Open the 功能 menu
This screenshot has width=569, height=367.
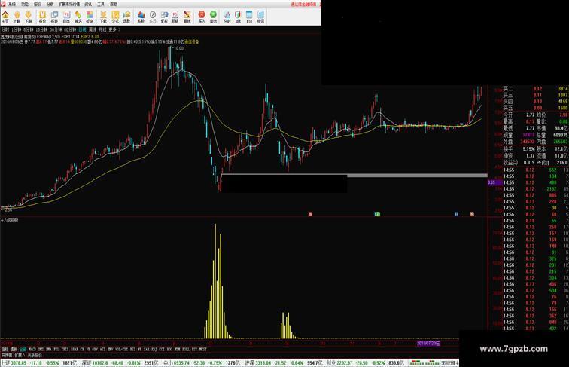tap(25, 4)
